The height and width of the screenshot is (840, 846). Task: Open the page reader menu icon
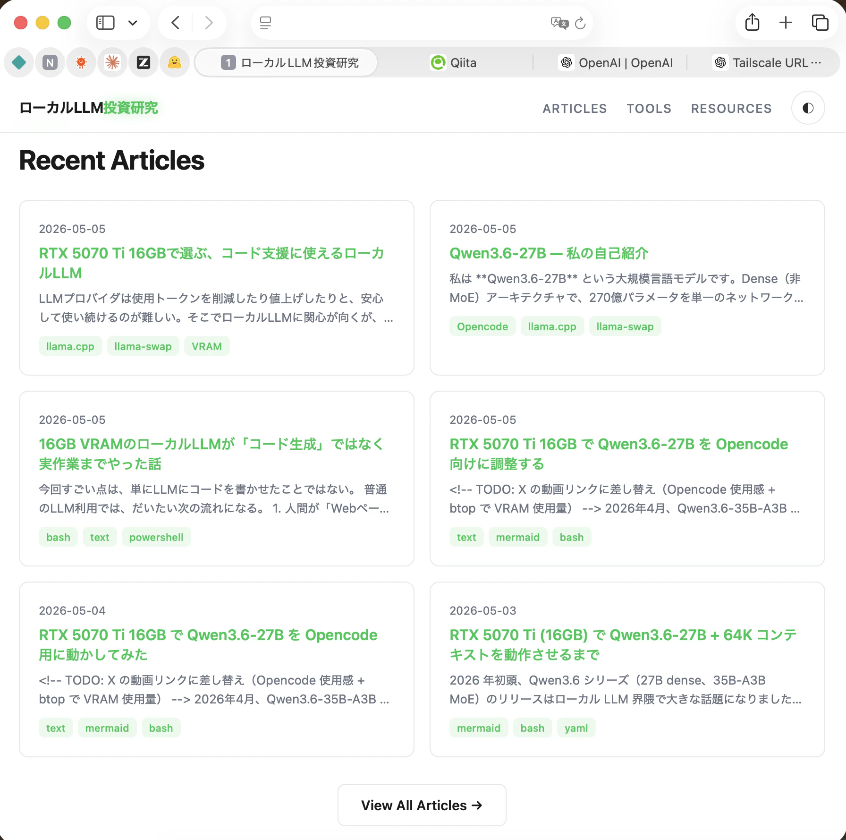(x=266, y=23)
